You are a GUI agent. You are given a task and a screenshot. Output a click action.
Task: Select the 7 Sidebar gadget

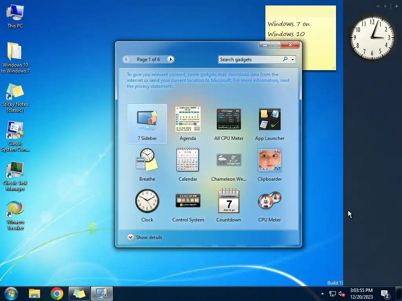(x=147, y=124)
